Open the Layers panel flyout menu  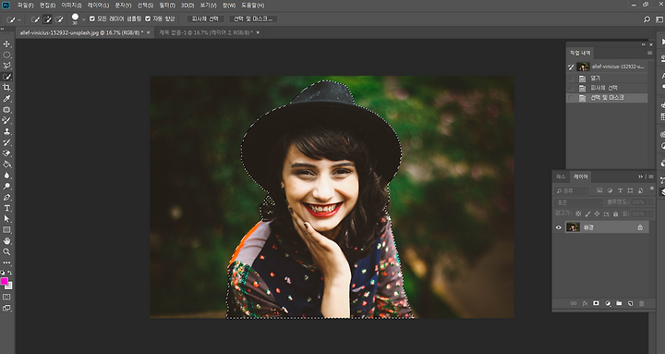pos(651,177)
